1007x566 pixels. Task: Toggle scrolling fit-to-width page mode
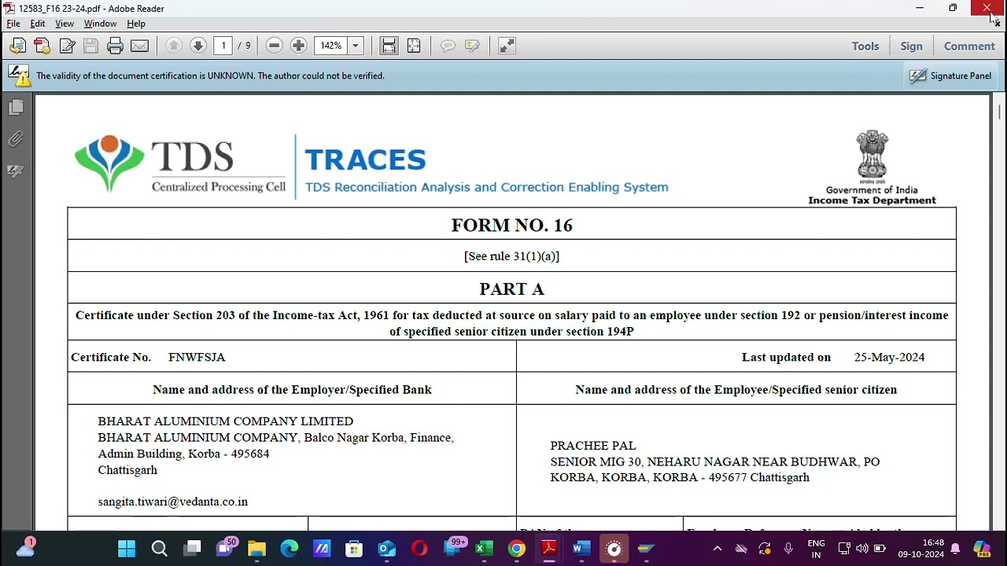tap(389, 46)
